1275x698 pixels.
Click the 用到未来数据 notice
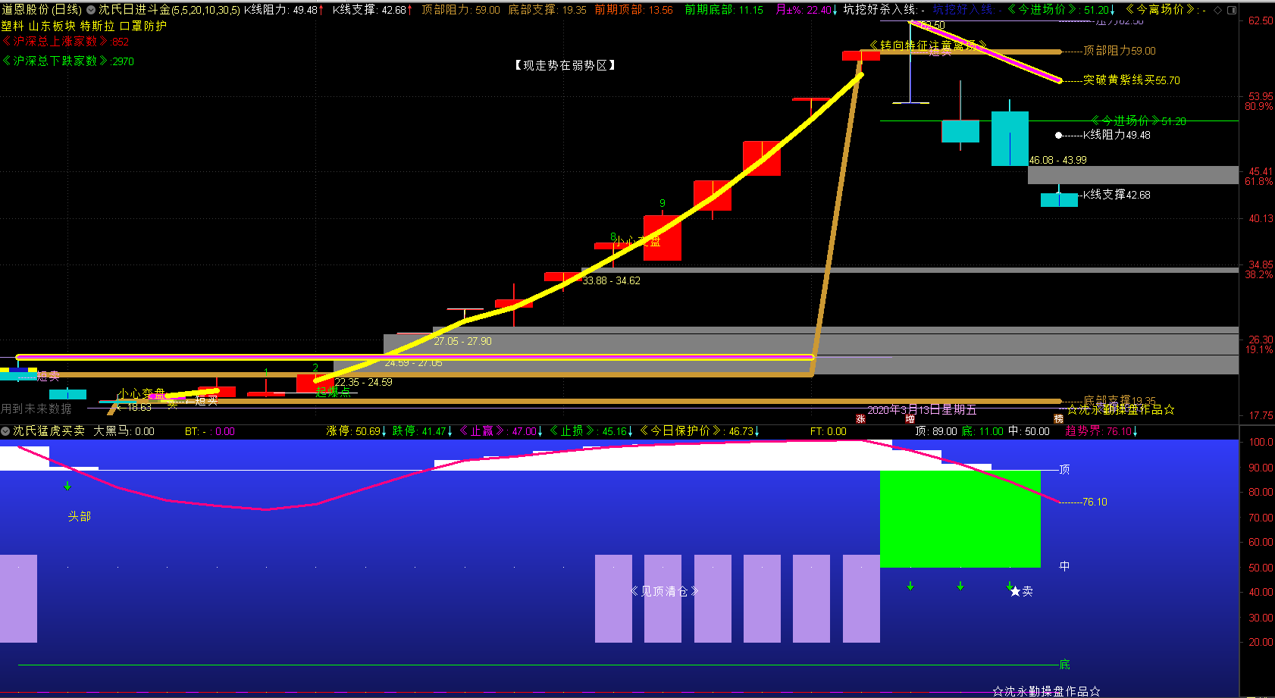click(x=36, y=408)
